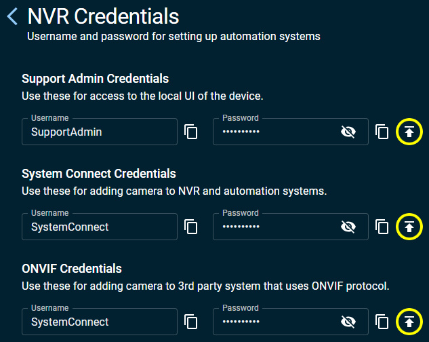Copy the SupportAdmin username
429x342 pixels.
click(191, 132)
